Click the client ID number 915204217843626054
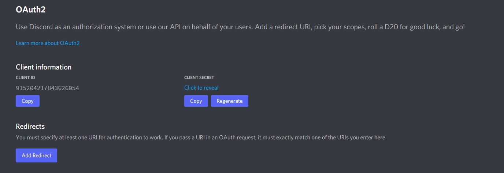Image resolution: width=504 pixels, height=173 pixels. [x=47, y=88]
